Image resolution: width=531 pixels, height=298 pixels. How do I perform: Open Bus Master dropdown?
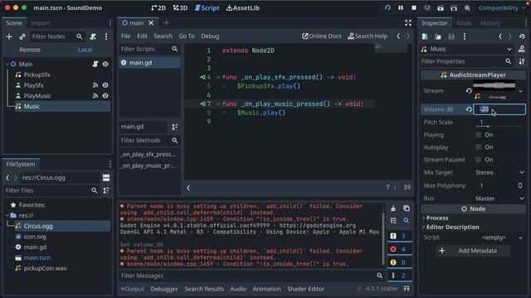tap(499, 199)
